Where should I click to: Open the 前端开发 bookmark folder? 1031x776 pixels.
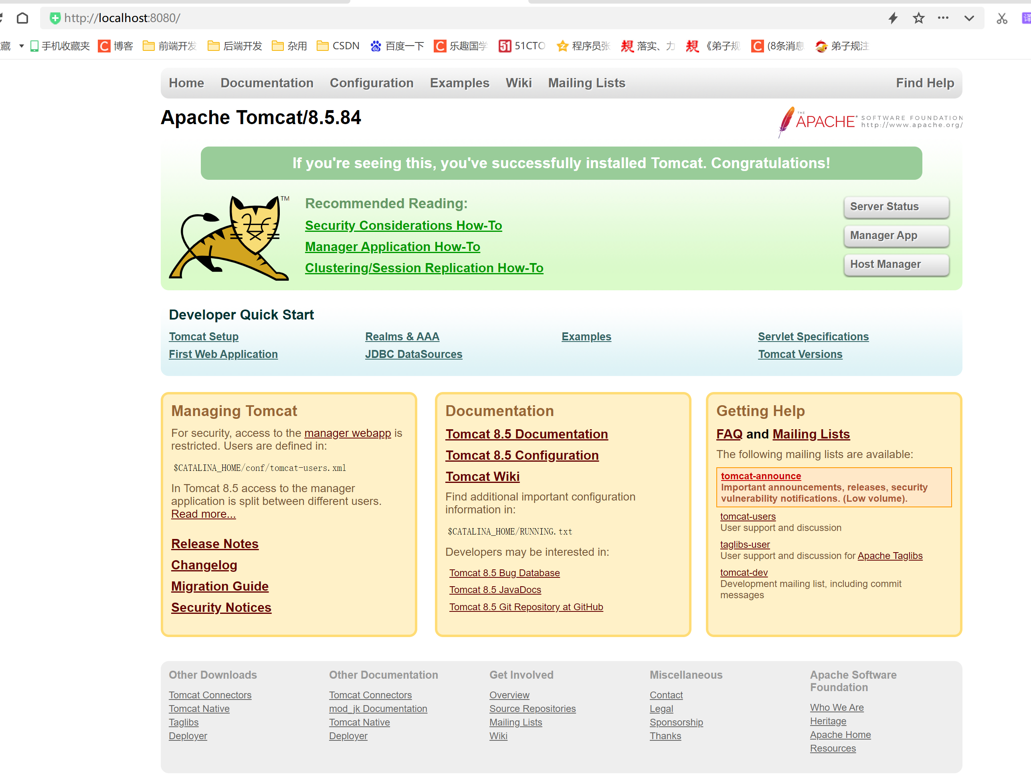(170, 46)
